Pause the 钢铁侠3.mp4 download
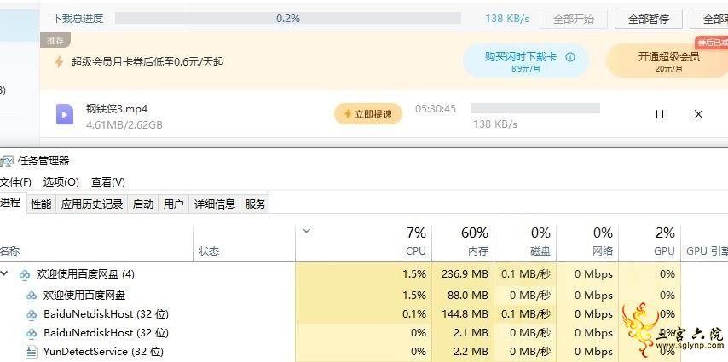This screenshot has width=728, height=362. click(x=660, y=114)
